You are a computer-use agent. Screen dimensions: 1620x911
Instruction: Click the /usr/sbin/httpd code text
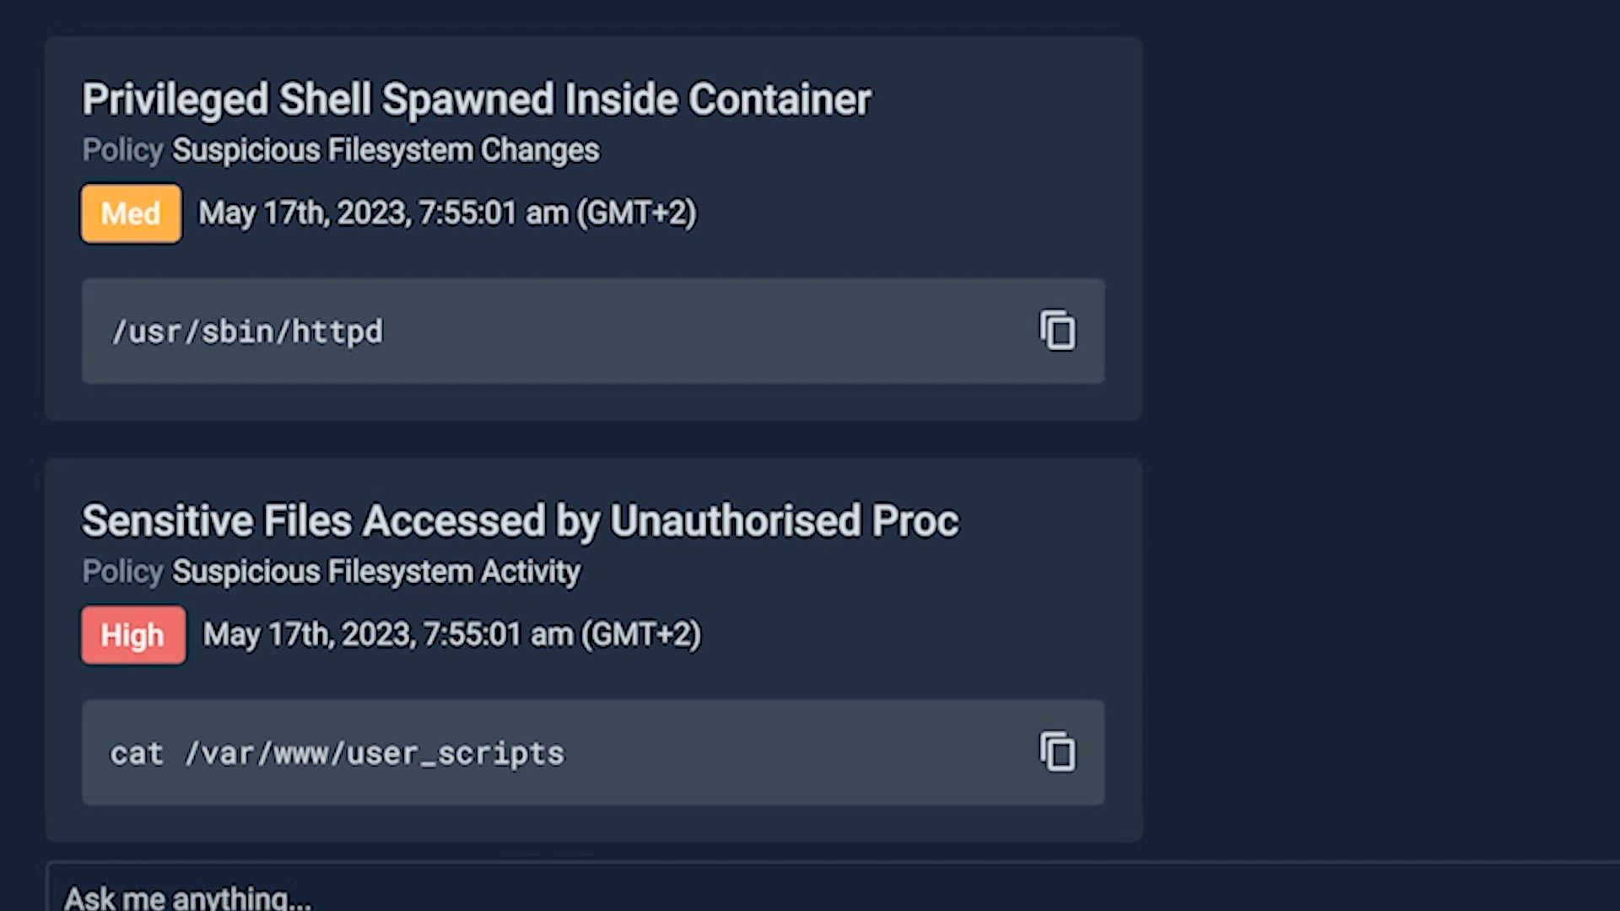[x=247, y=332]
